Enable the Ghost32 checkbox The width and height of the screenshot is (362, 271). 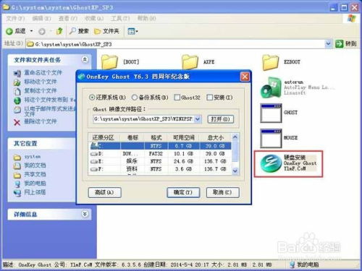pyautogui.click(x=177, y=98)
